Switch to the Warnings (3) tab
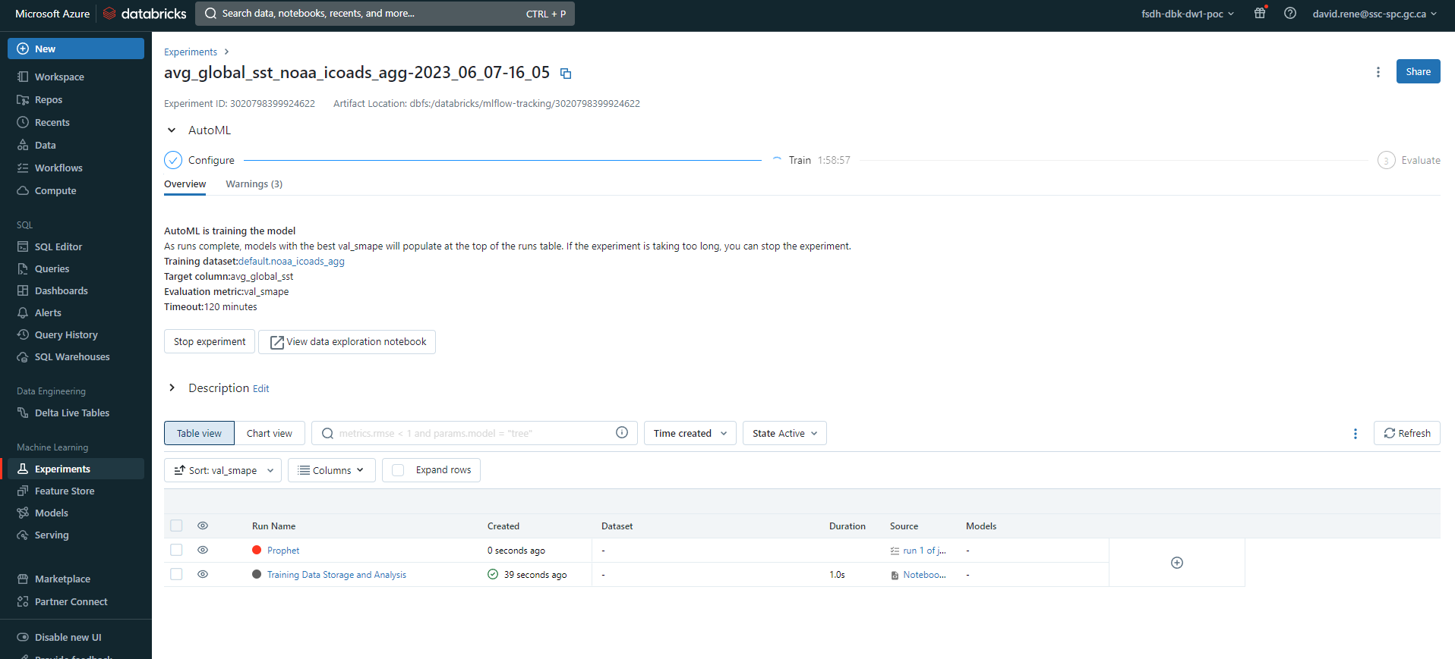The image size is (1455, 659). coord(254,184)
